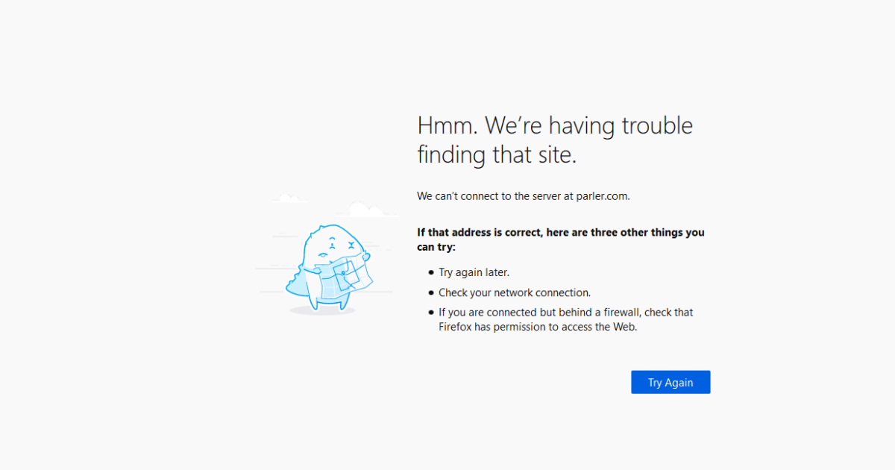Viewport: 895px width, 470px height.
Task: Click the map held by the mascot
Action: pyautogui.click(x=342, y=278)
